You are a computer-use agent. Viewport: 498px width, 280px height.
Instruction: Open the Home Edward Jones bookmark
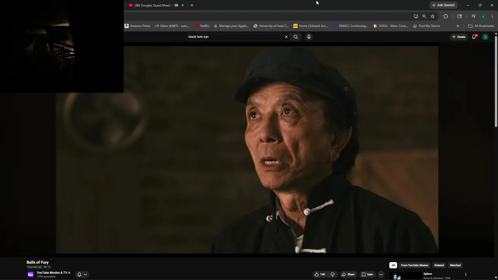[x=310, y=26]
